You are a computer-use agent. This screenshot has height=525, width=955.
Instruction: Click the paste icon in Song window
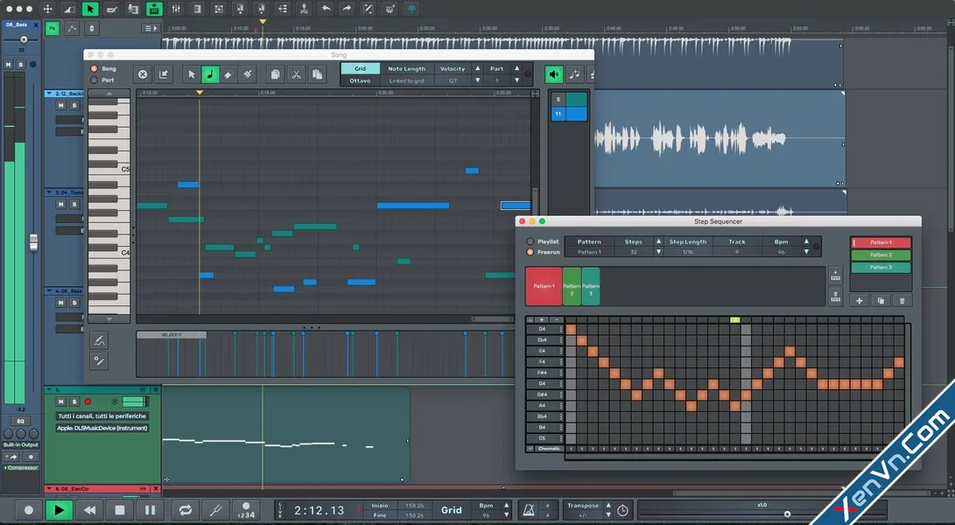pyautogui.click(x=317, y=74)
